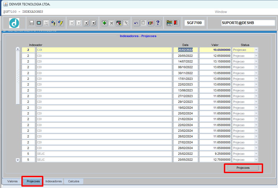Click the value cell 13.15000000

pyautogui.click(x=215, y=61)
